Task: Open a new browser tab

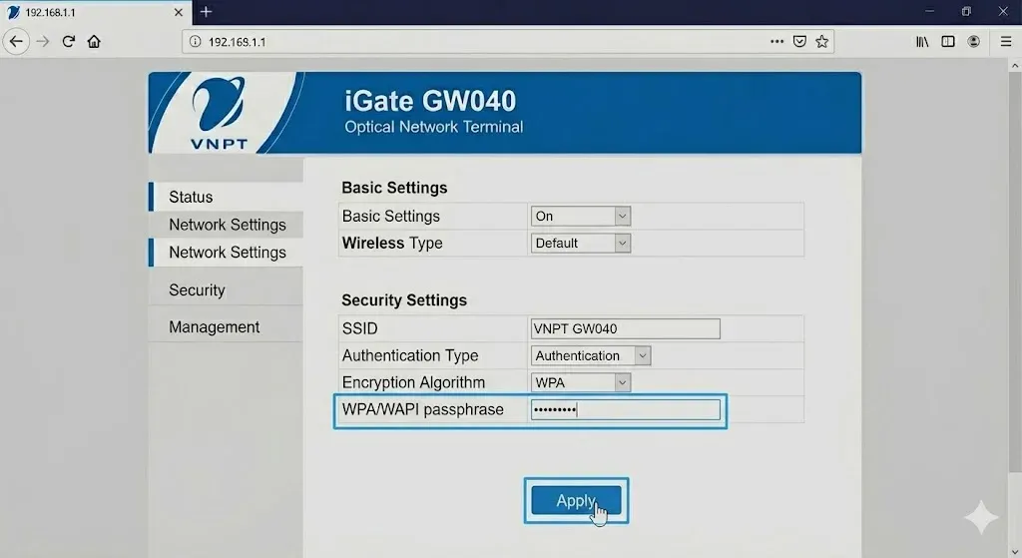Action: point(206,12)
